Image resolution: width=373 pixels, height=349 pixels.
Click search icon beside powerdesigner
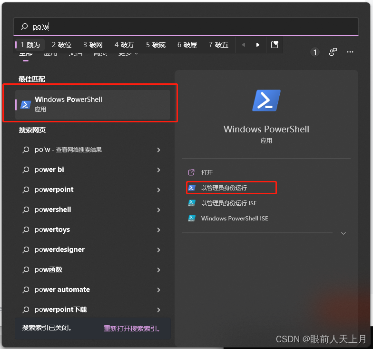(x=26, y=249)
